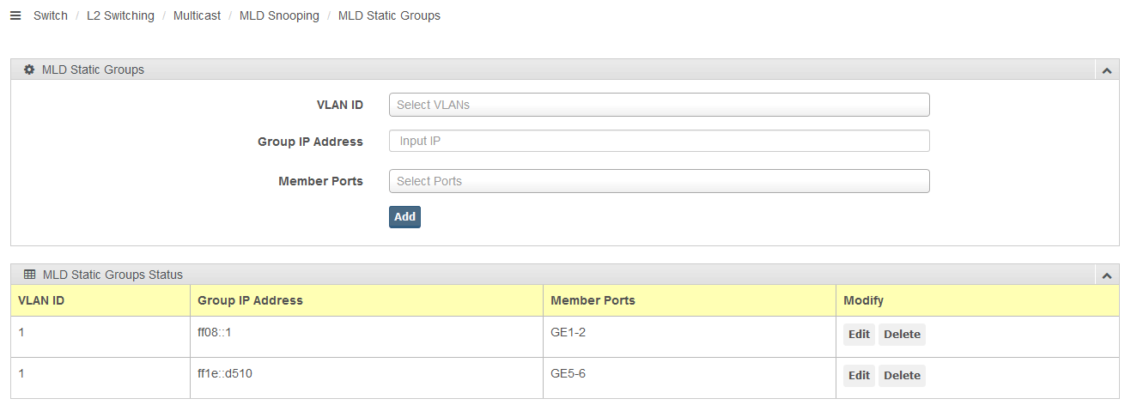Delete the ff1e::d510 group entry
The height and width of the screenshot is (411, 1131).
(902, 376)
